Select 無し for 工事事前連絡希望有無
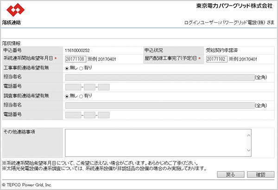The width and height of the screenshot is (278, 190). coord(67,68)
